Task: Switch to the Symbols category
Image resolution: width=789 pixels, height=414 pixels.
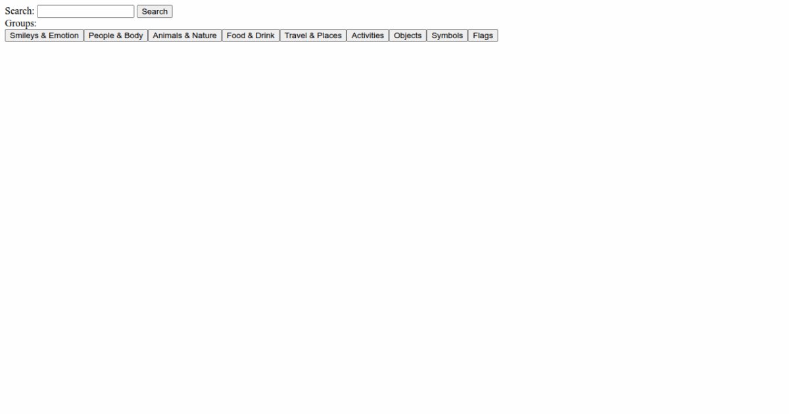Action: (447, 35)
